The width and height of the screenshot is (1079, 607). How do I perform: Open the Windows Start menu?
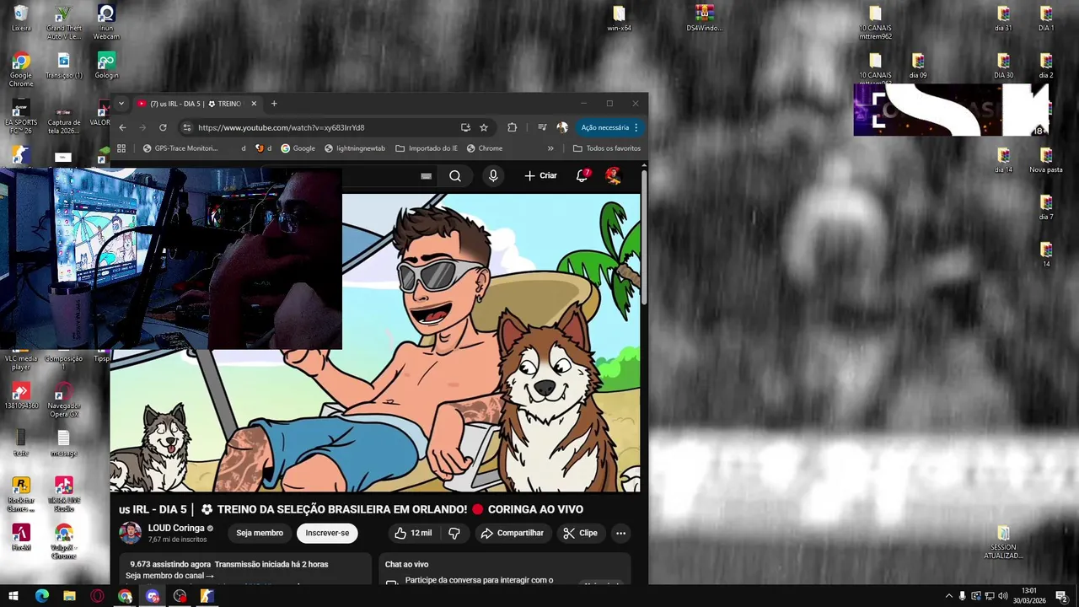pyautogui.click(x=13, y=596)
